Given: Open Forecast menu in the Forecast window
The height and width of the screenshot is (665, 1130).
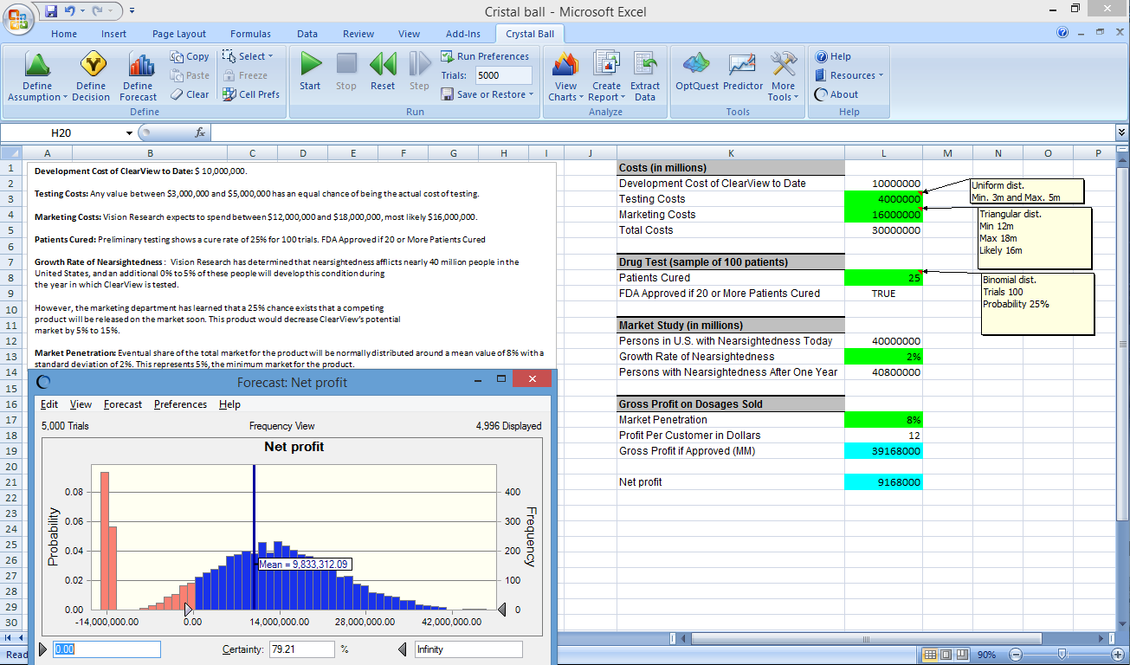Looking at the screenshot, I should (123, 404).
